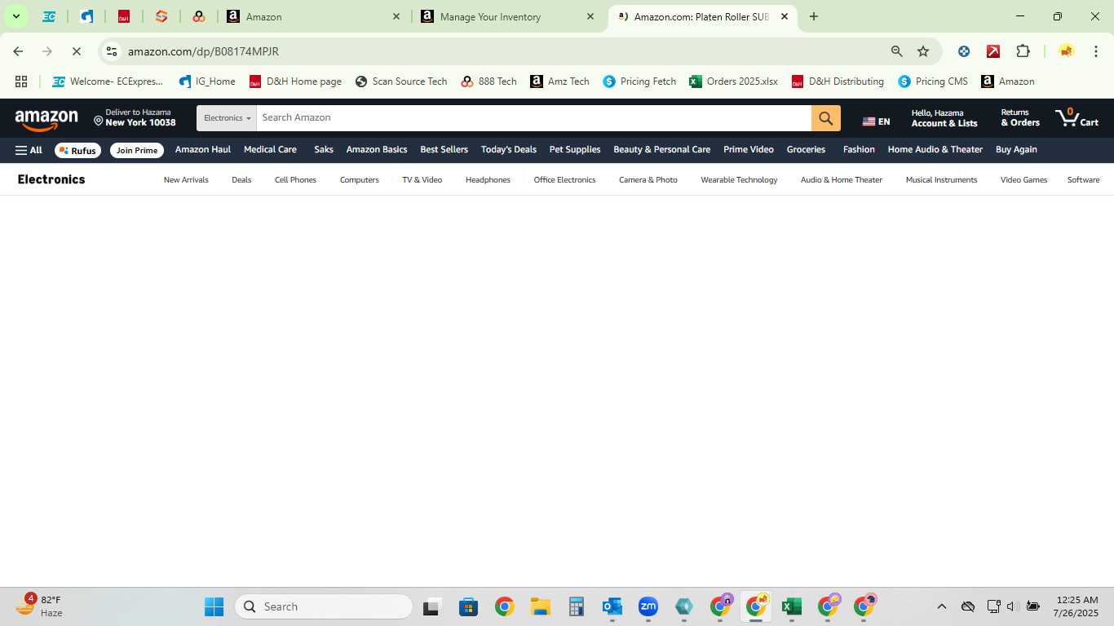1114x626 pixels.
Task: Open Audio & Home Theater subnav item
Action: coord(842,180)
